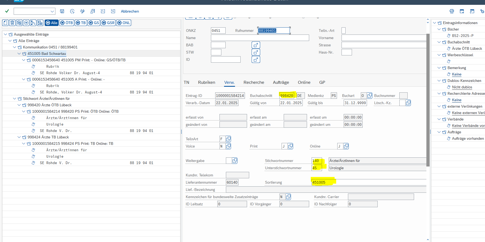
Task: Open value help beside TeilnArt field
Action: click(228, 139)
